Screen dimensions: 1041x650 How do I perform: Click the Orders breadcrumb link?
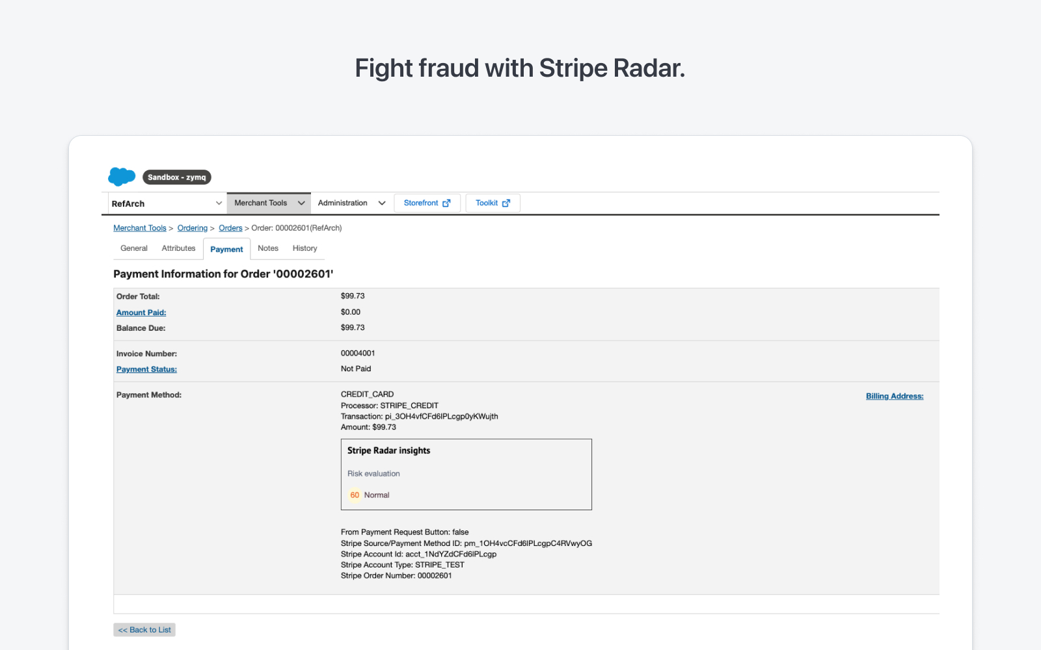230,227
